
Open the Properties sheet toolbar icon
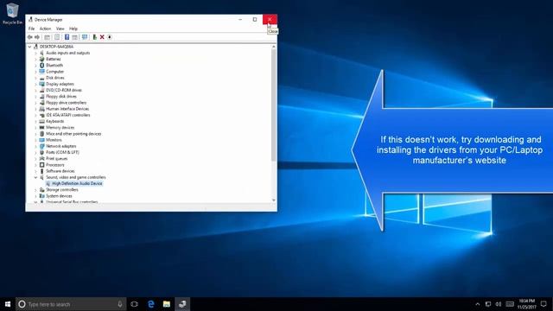57,37
